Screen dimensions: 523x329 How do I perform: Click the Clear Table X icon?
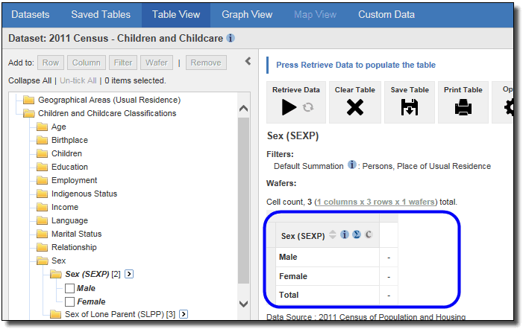point(355,107)
